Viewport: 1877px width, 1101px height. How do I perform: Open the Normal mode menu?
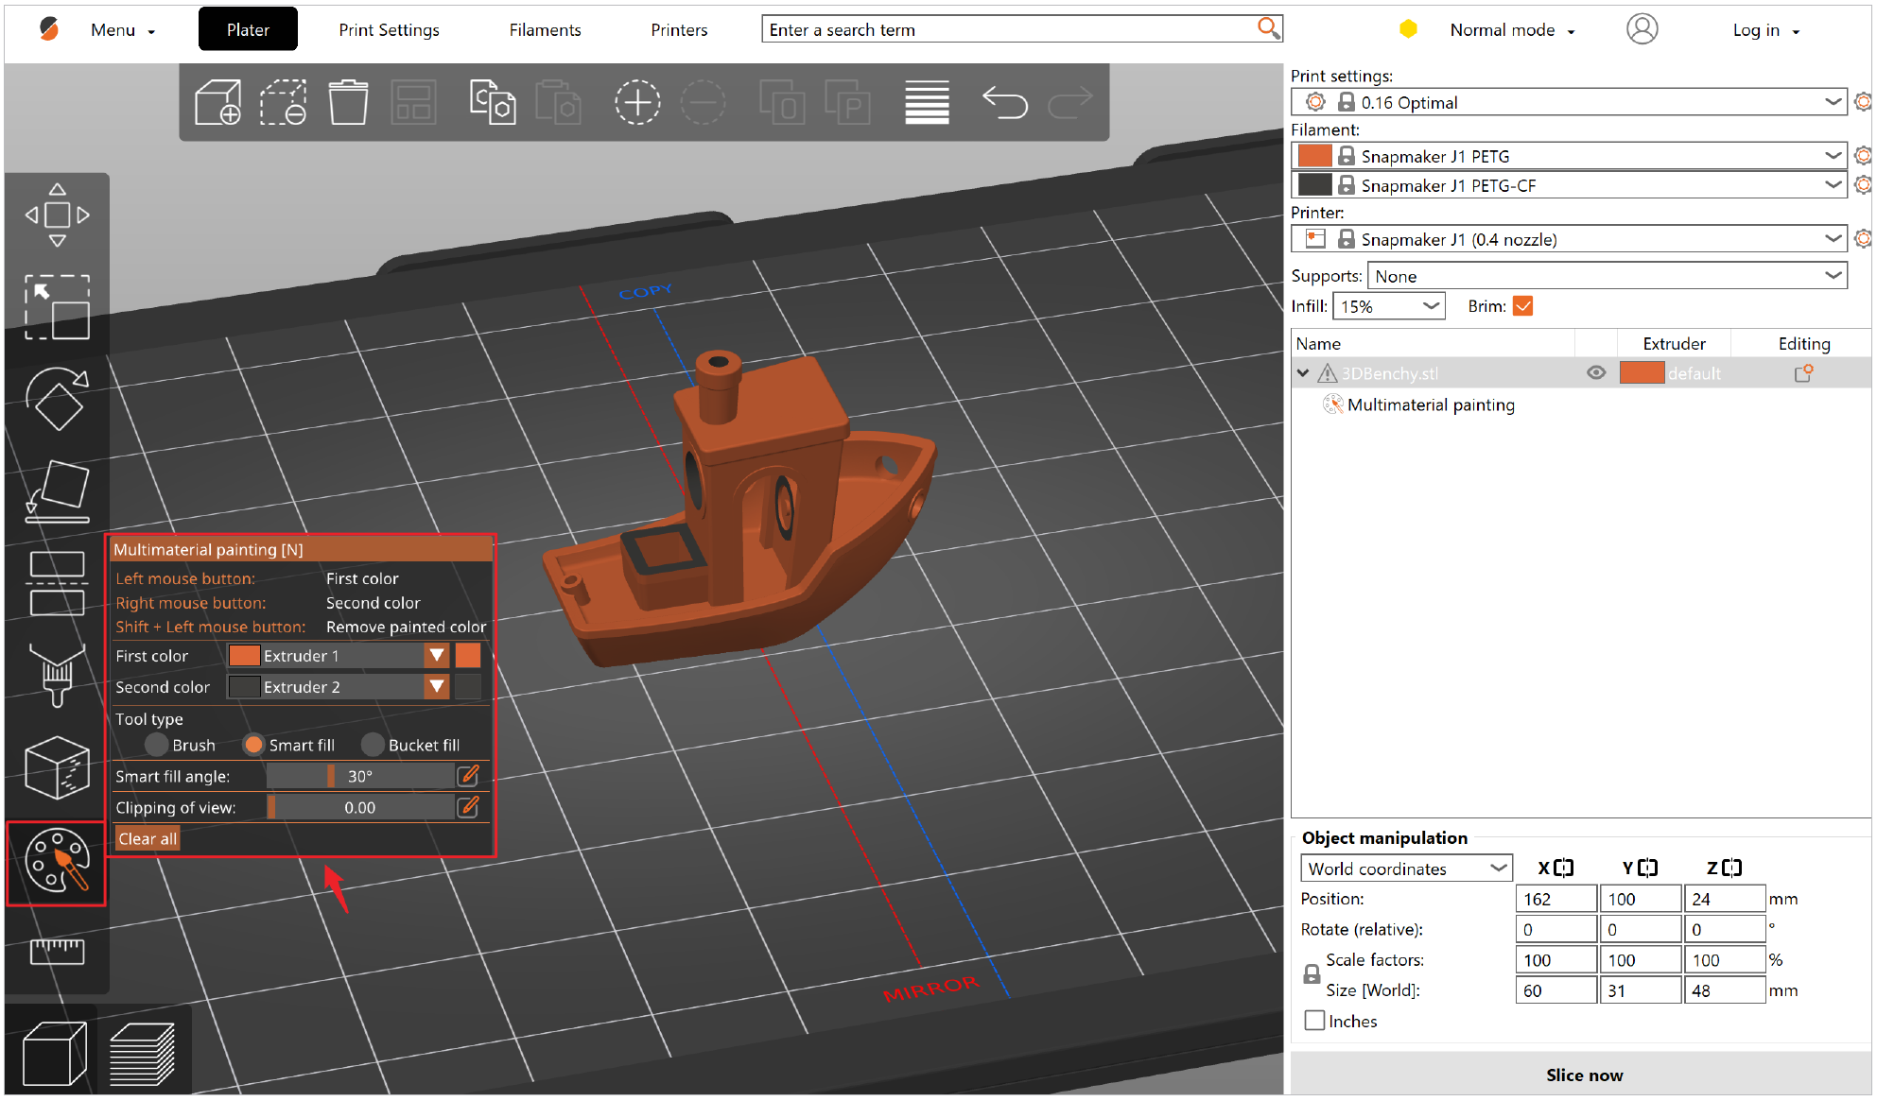pyautogui.click(x=1511, y=29)
